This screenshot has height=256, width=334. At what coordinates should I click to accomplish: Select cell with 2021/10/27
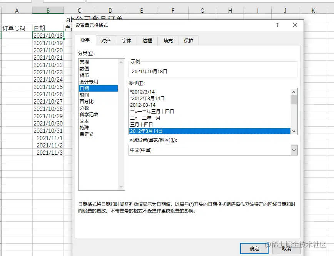click(x=48, y=102)
